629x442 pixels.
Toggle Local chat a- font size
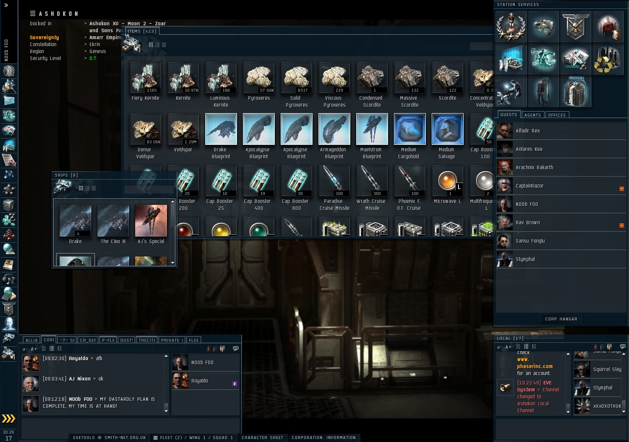coord(500,347)
